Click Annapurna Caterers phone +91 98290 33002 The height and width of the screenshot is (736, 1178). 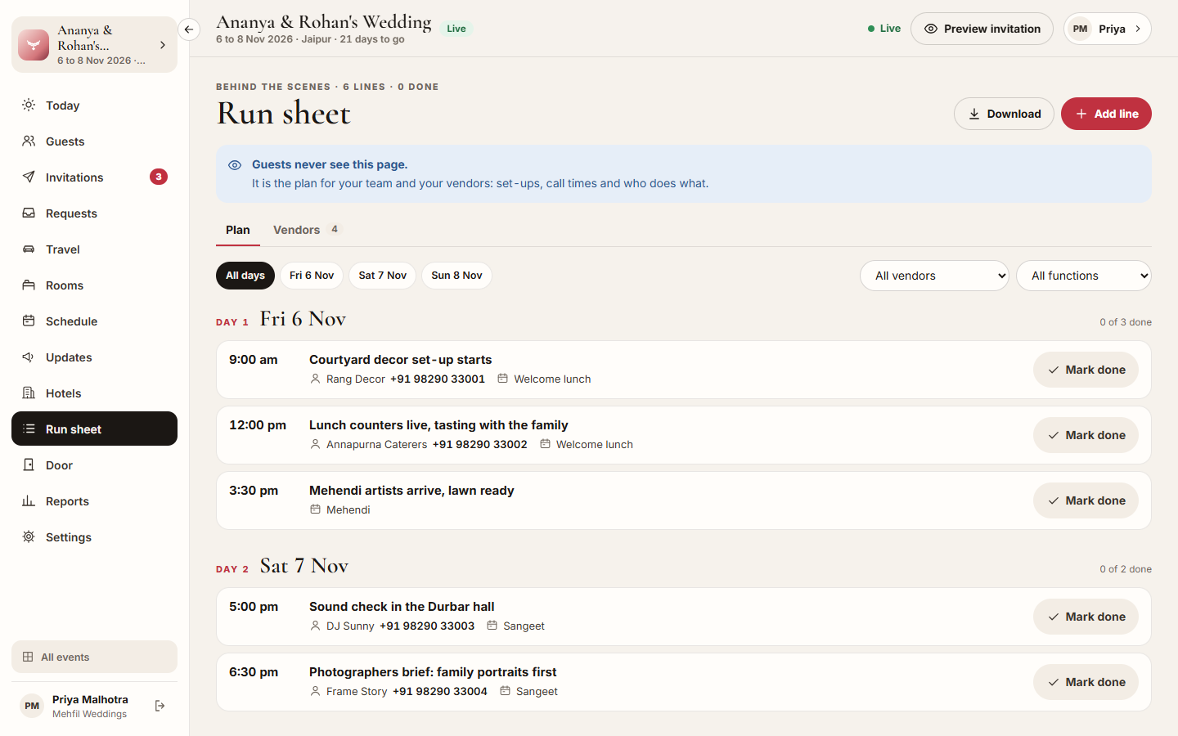480,444
